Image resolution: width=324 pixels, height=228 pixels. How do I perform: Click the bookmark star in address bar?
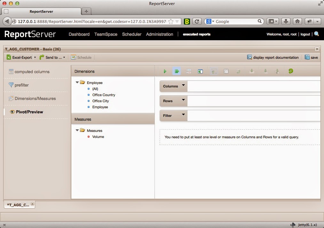171,21
